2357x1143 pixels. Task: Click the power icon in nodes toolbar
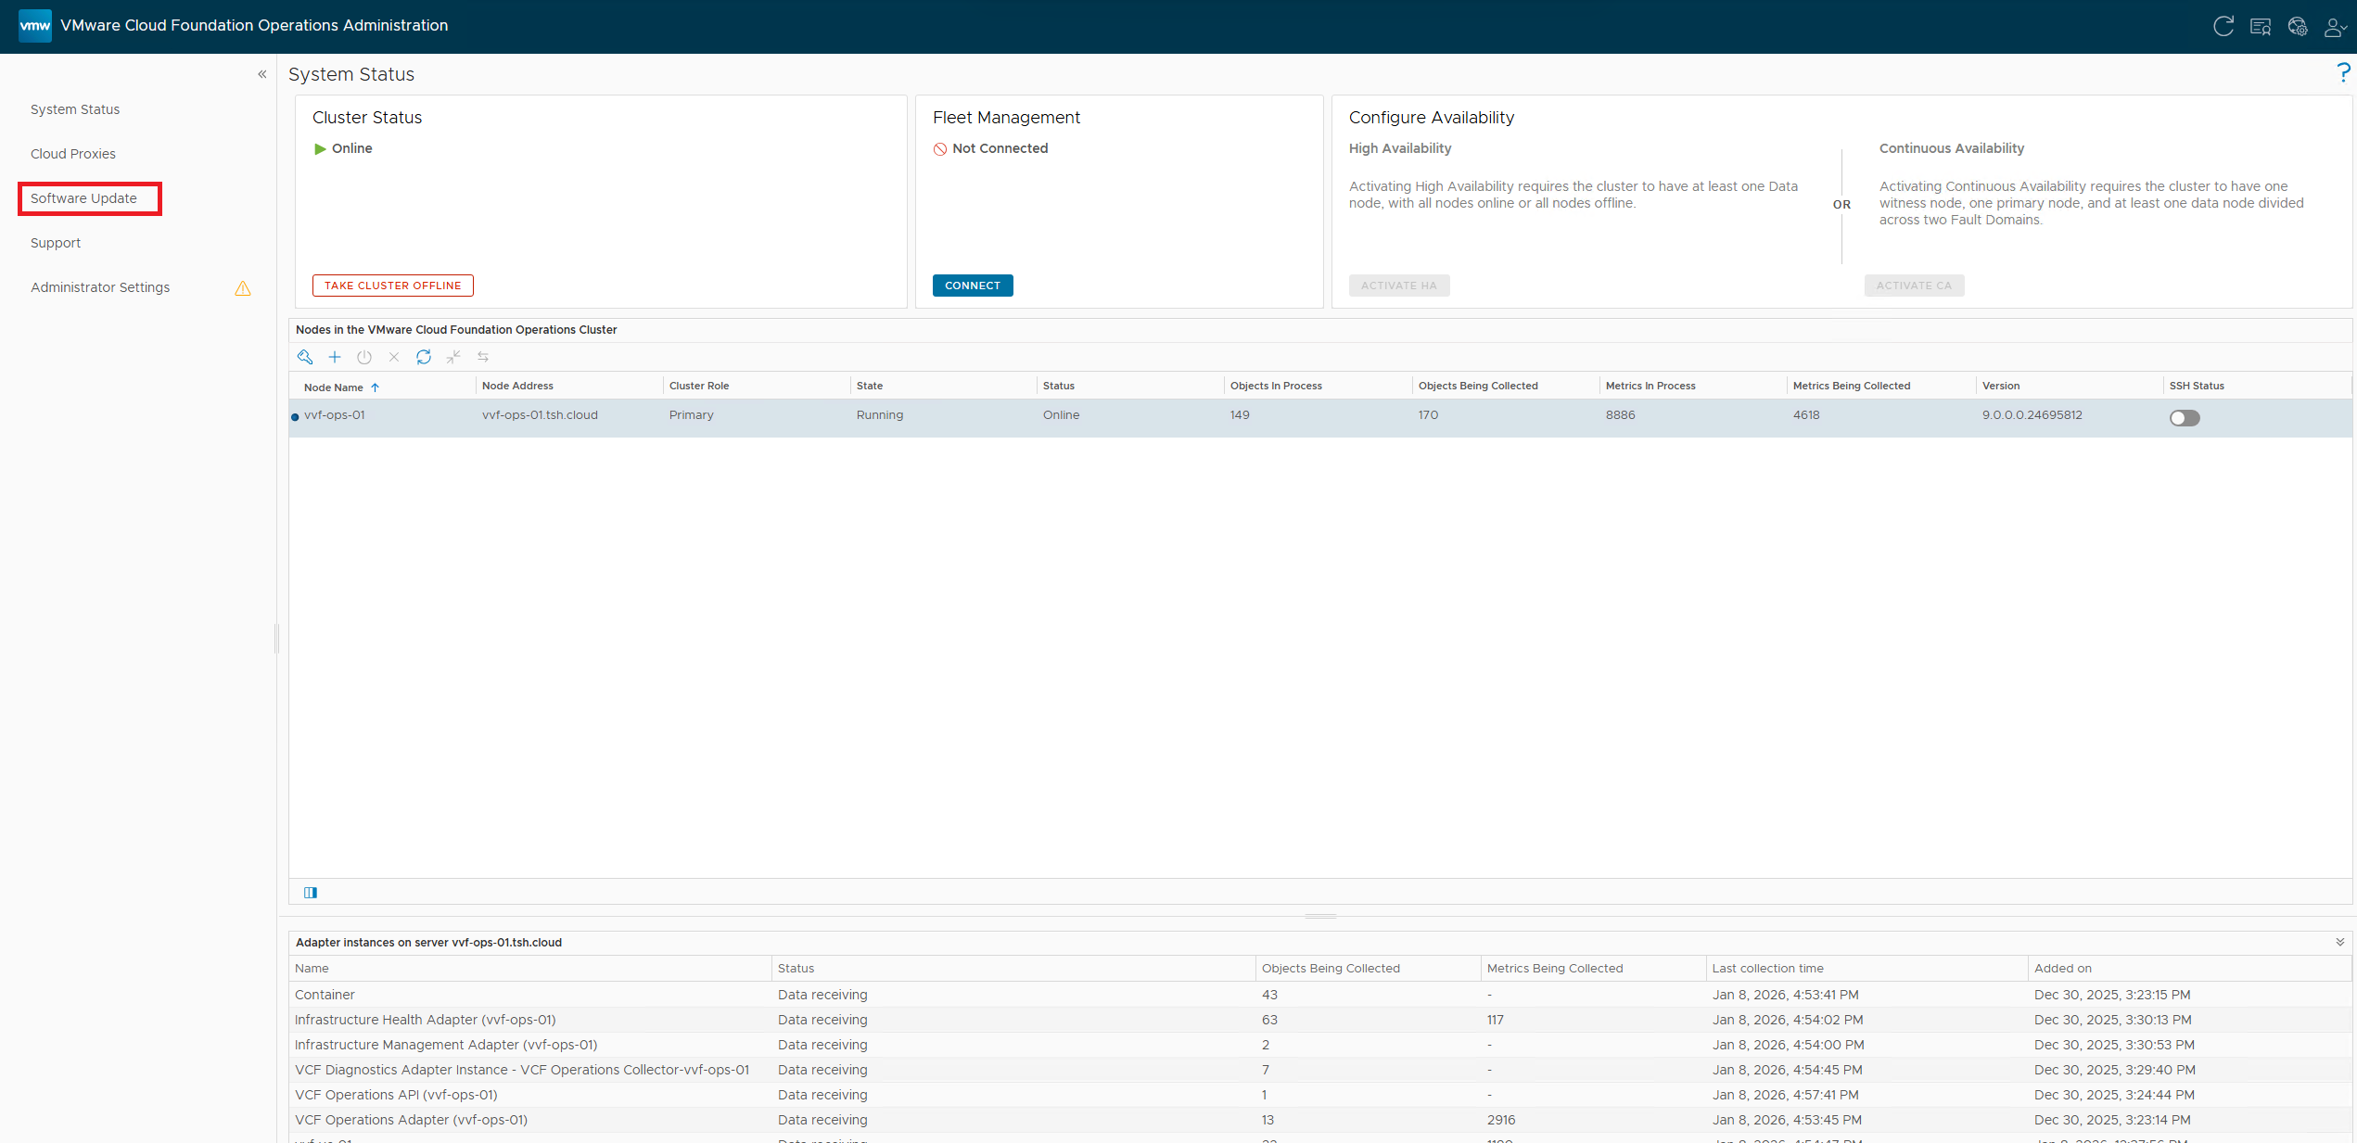point(364,357)
